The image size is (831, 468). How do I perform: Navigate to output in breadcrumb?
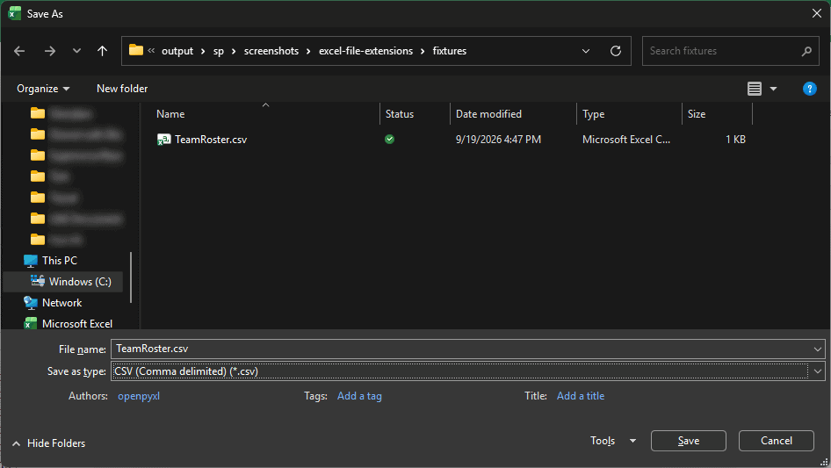(x=177, y=51)
